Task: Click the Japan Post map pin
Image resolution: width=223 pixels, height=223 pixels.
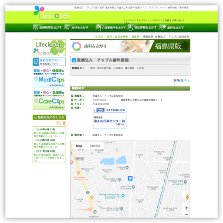Action: (x=133, y=187)
